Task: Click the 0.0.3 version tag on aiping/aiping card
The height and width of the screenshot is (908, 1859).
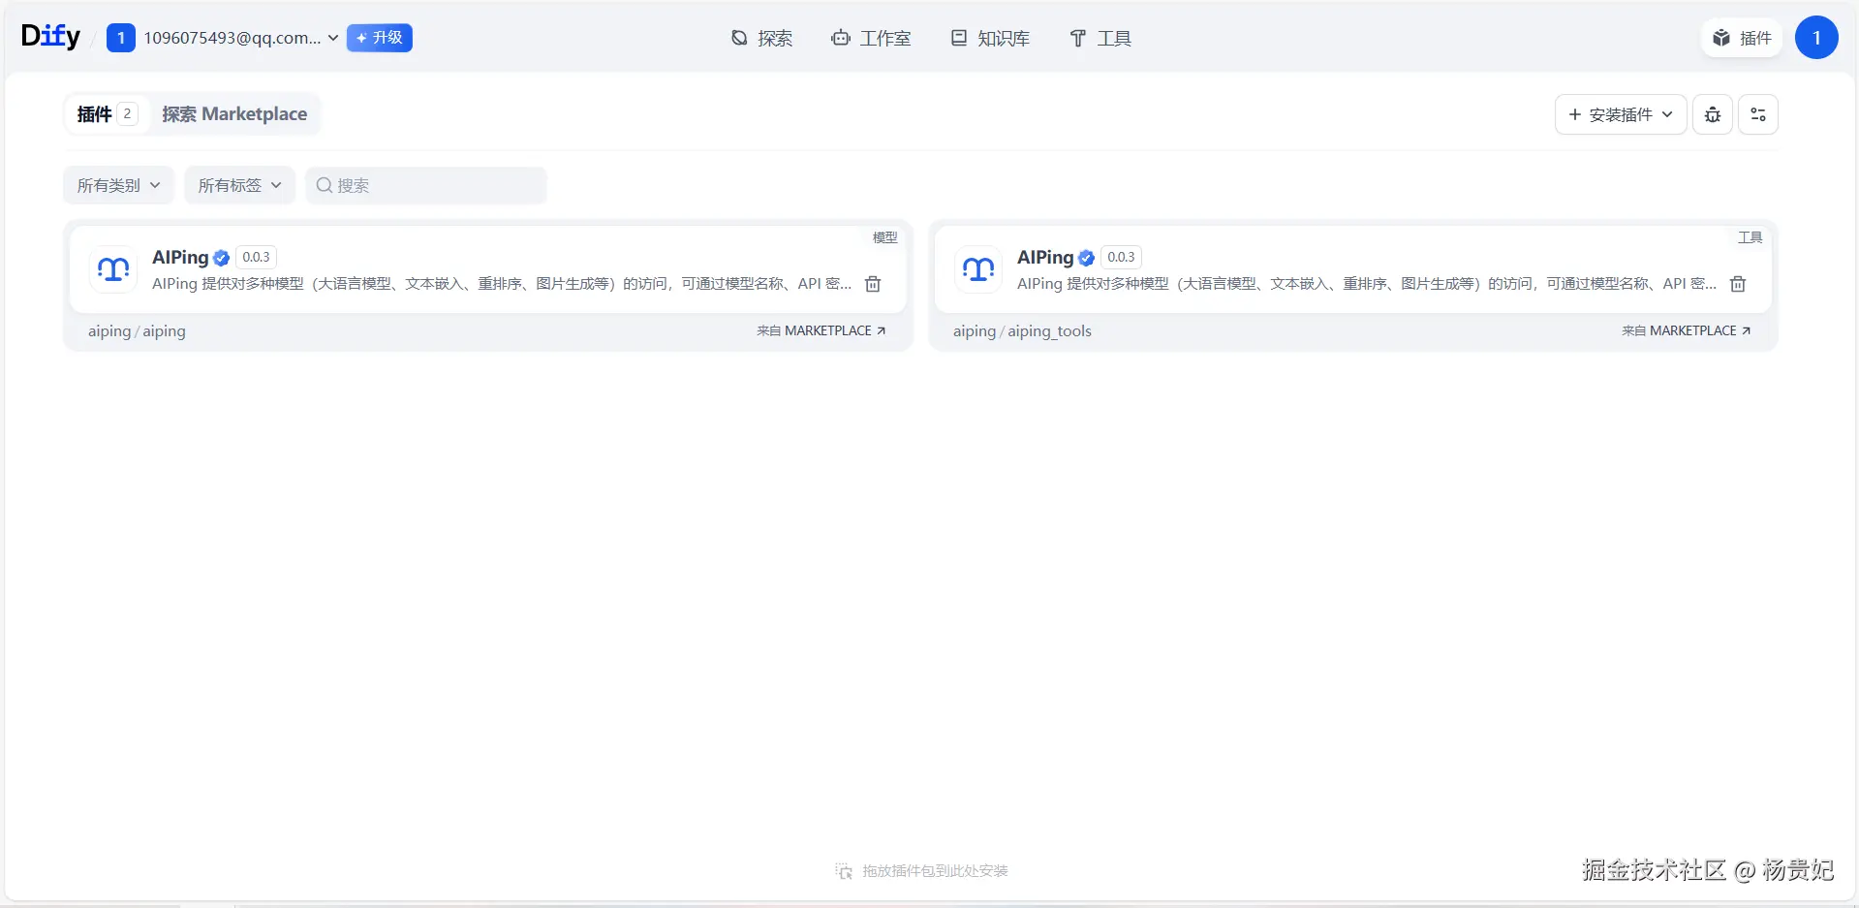Action: click(x=256, y=257)
